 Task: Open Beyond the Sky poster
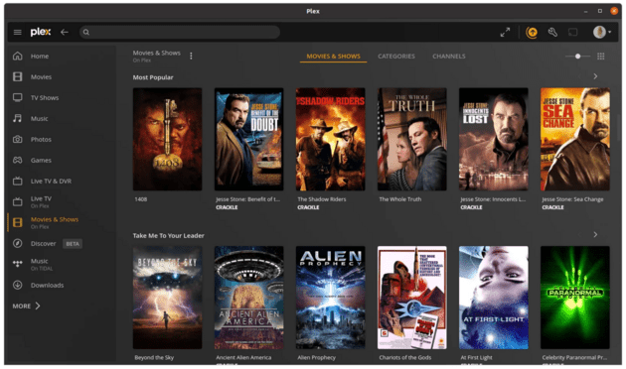click(167, 298)
